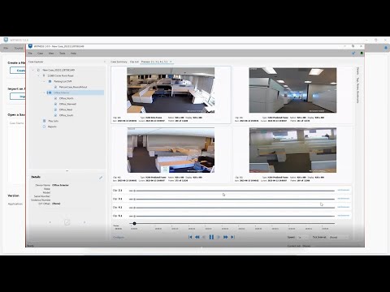The width and height of the screenshot is (390, 292).
Task: Open the Tick Interval dropdown
Action: pos(338,238)
